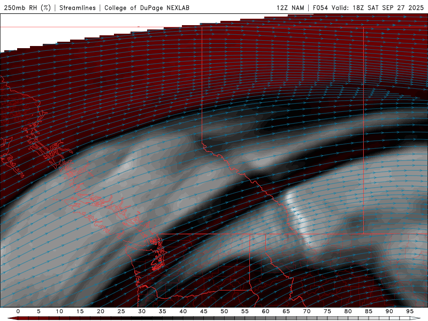This screenshot has height=321, width=428.
Task: Click the colorbar label '75'
Action: point(327,311)
